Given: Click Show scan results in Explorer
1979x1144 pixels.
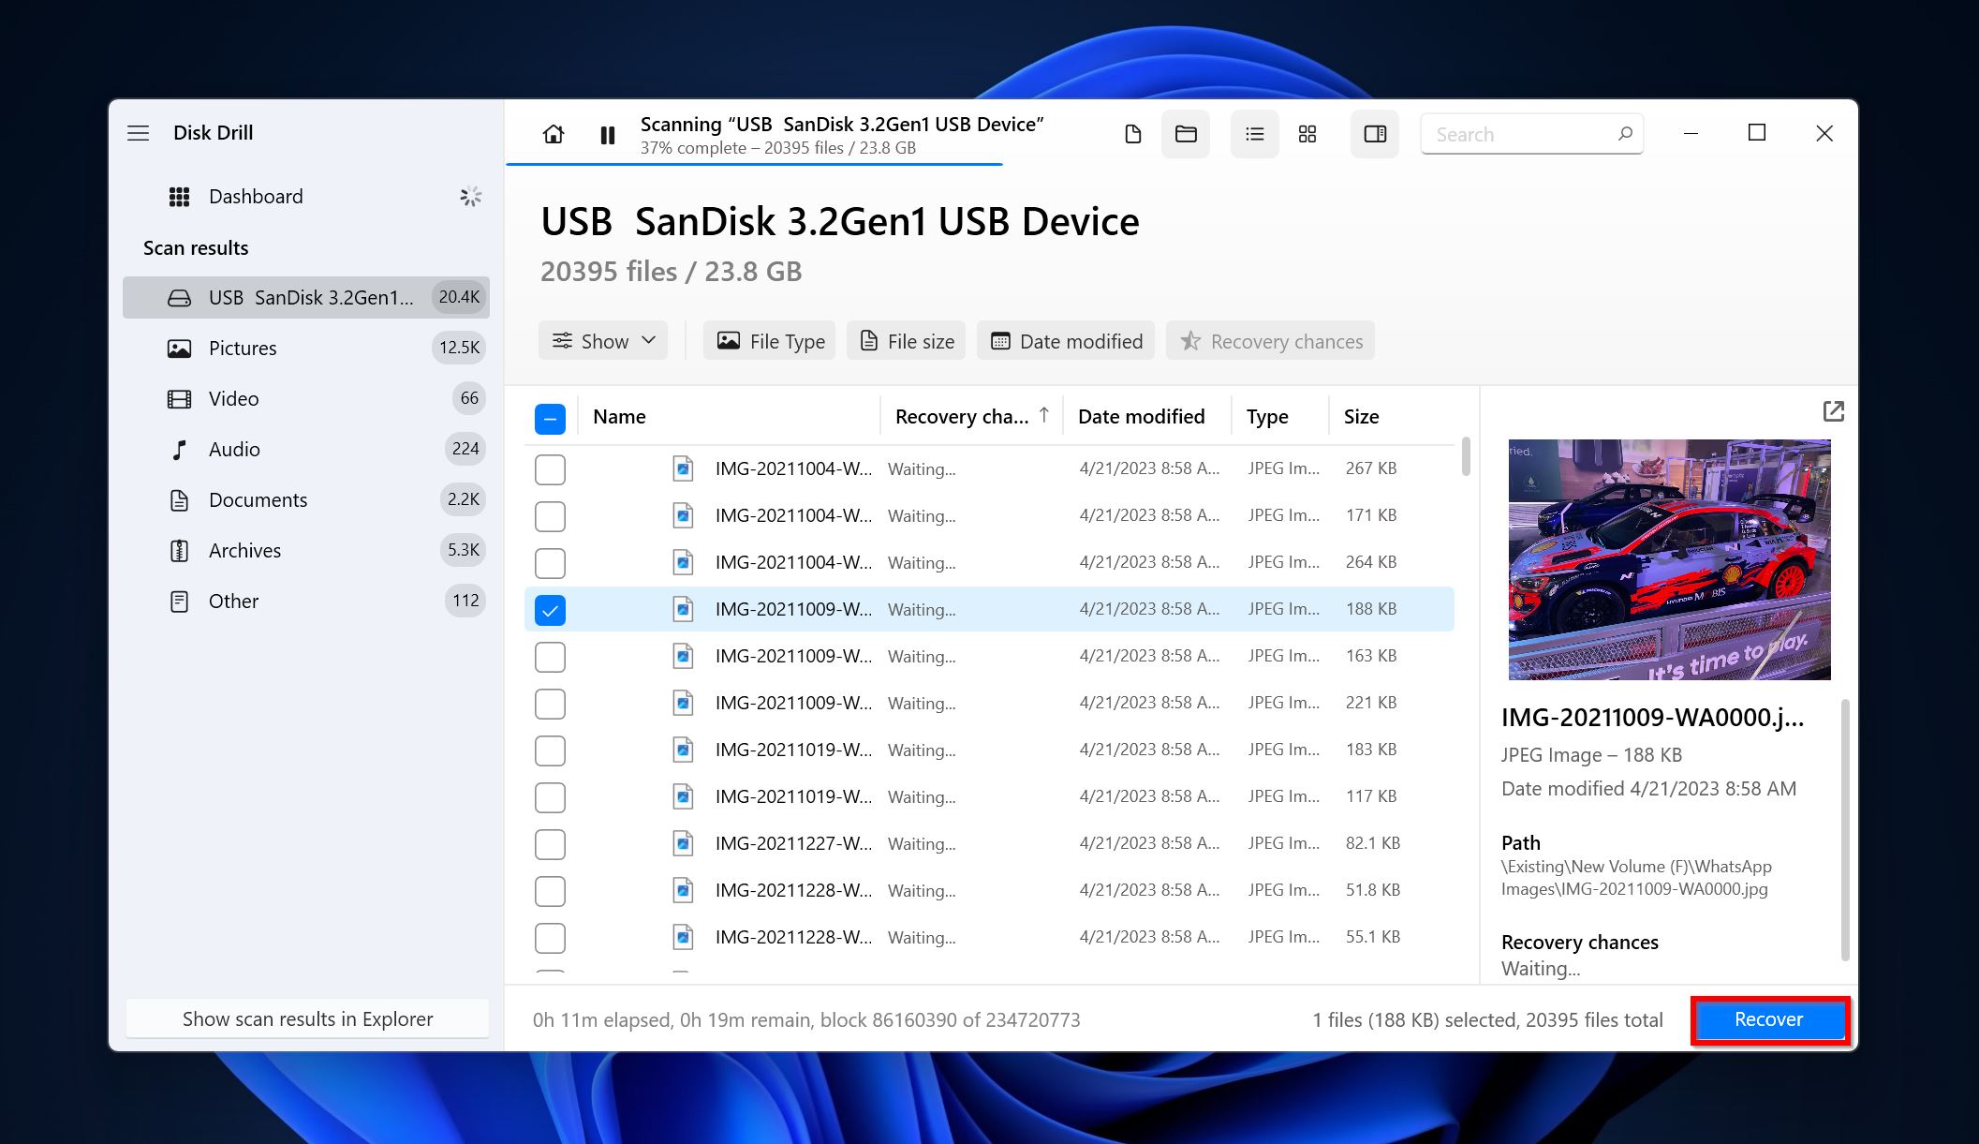Looking at the screenshot, I should pyautogui.click(x=306, y=1018).
